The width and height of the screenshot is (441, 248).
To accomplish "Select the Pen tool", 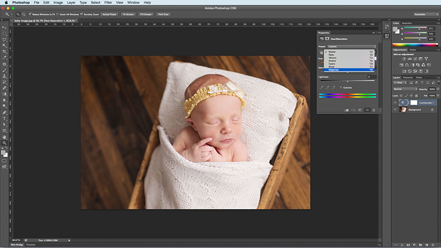I will 4,113.
